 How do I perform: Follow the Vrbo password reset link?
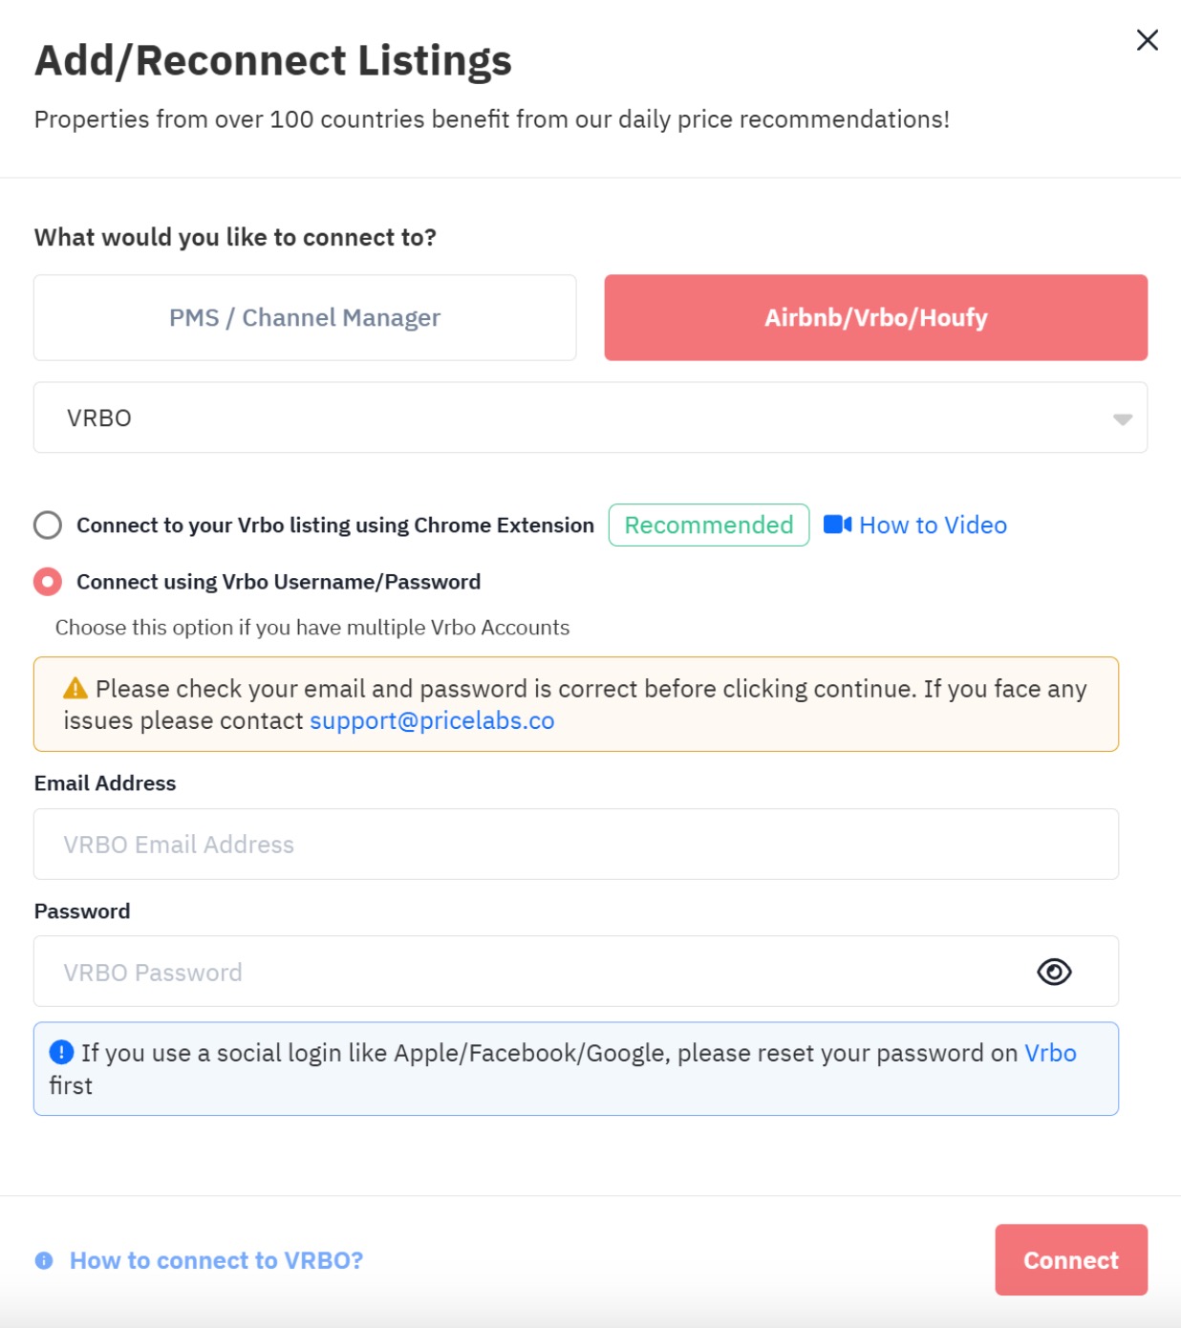[x=1050, y=1053]
